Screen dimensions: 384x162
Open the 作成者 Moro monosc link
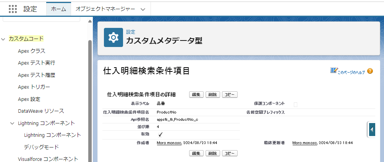169,143
